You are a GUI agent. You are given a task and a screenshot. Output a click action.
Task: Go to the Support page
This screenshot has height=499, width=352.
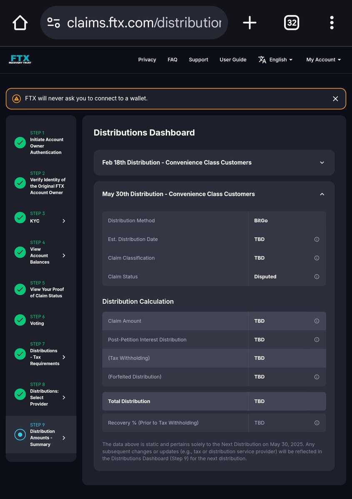pyautogui.click(x=198, y=60)
